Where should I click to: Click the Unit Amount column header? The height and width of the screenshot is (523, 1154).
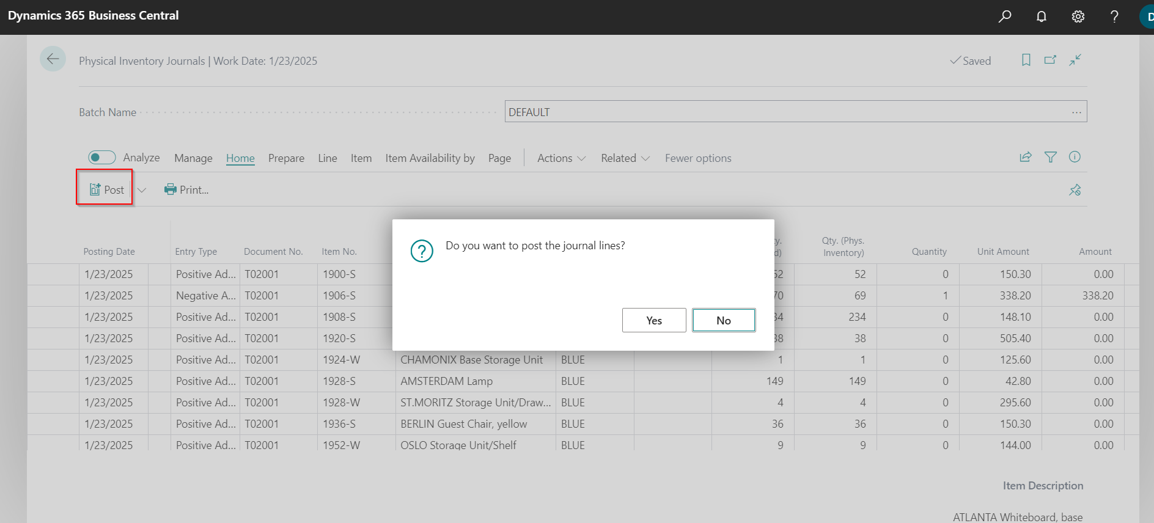1003,252
